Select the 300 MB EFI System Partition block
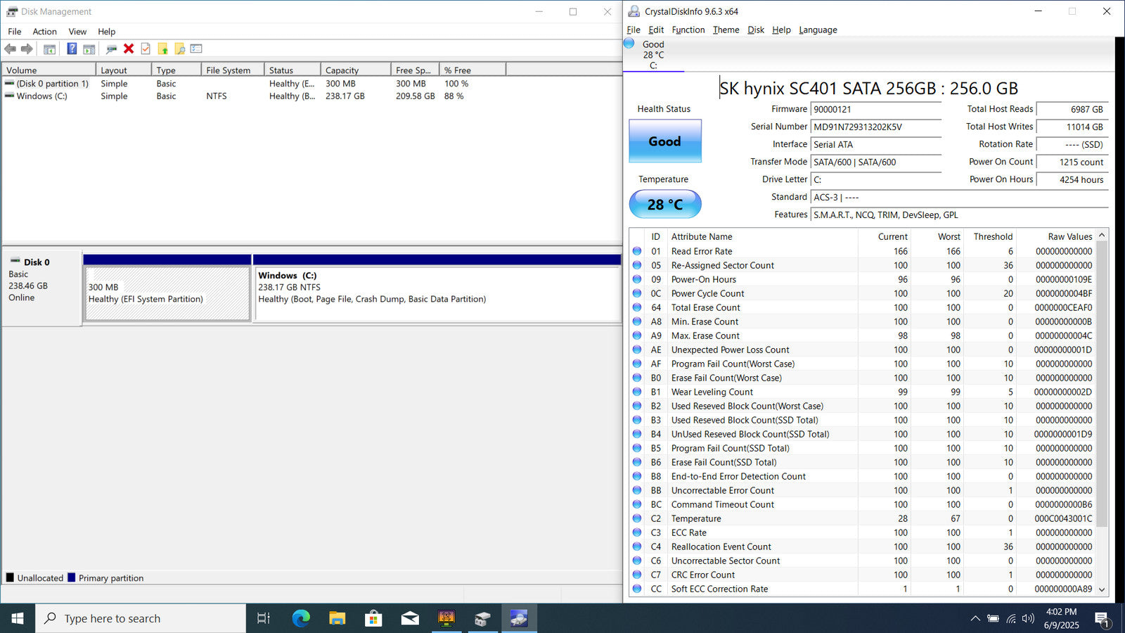This screenshot has height=633, width=1125. 167,293
